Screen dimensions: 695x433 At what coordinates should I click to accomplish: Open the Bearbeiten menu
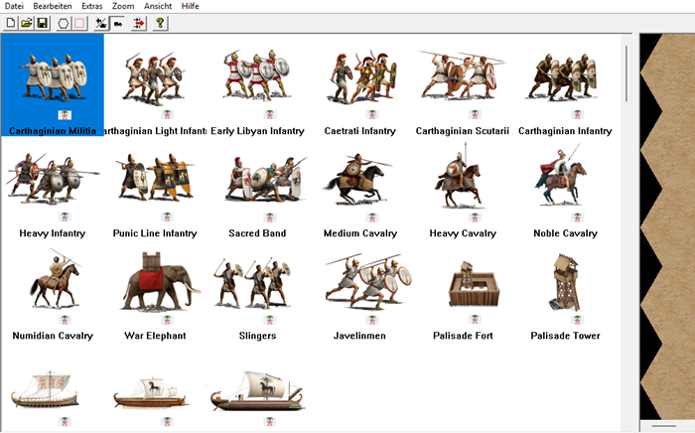coord(53,6)
